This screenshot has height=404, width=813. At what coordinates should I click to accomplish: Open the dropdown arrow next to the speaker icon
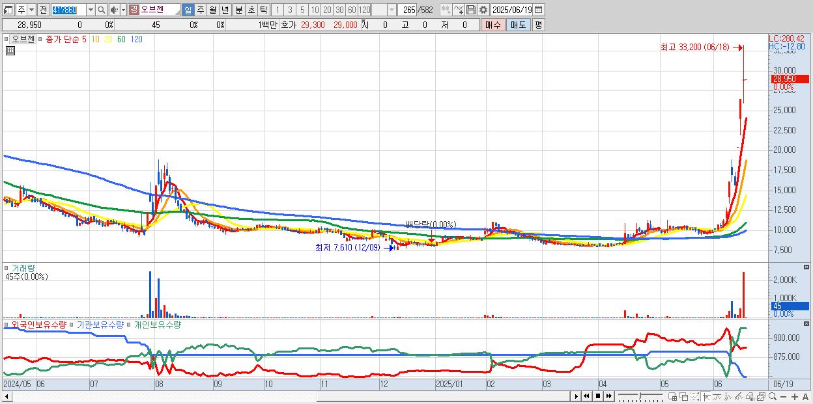(122, 10)
